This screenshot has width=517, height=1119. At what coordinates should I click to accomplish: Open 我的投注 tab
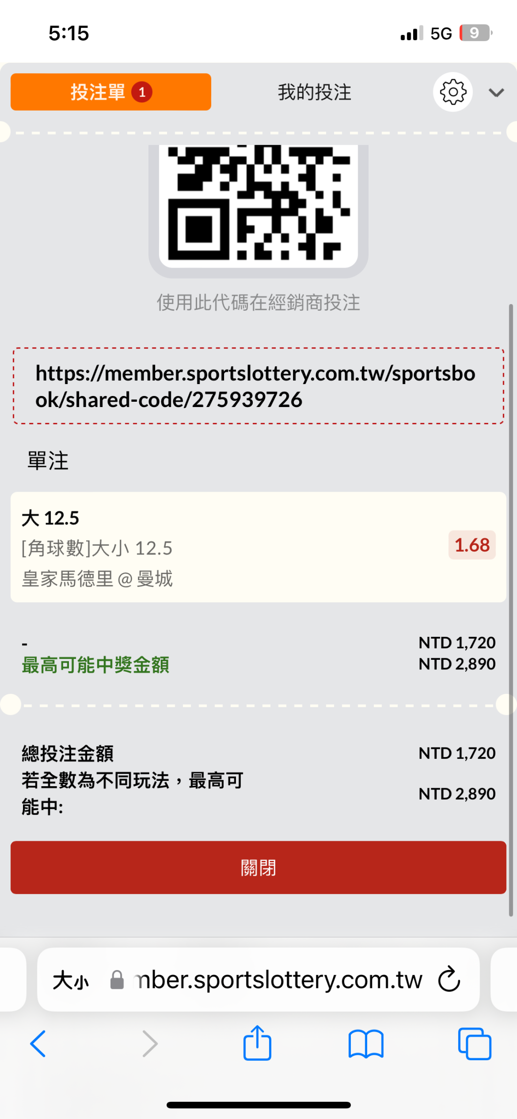click(315, 92)
